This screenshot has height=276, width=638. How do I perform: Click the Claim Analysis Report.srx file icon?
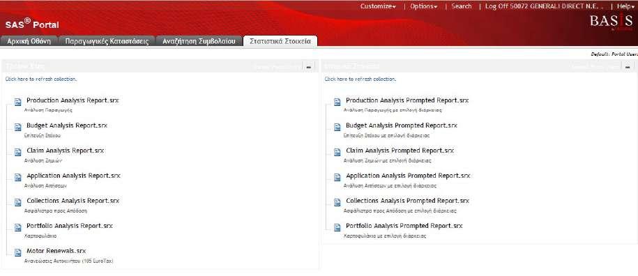(18, 153)
